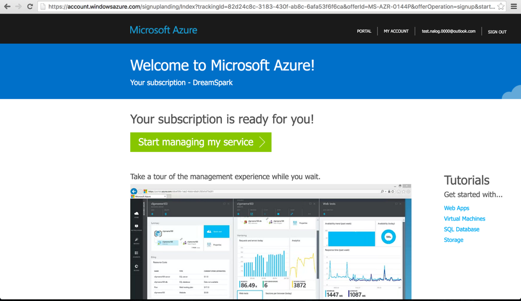Expand the Resource Groups side strip in the preview
The width and height of the screenshot is (521, 301).
pyautogui.click(x=143, y=210)
